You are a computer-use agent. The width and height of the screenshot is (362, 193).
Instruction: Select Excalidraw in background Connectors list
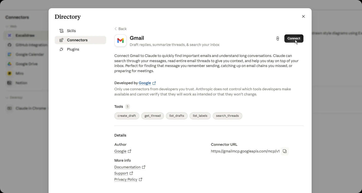tap(26, 35)
